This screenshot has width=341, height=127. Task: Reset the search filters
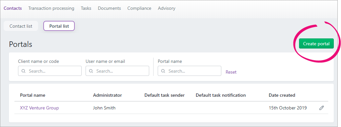[x=231, y=72]
